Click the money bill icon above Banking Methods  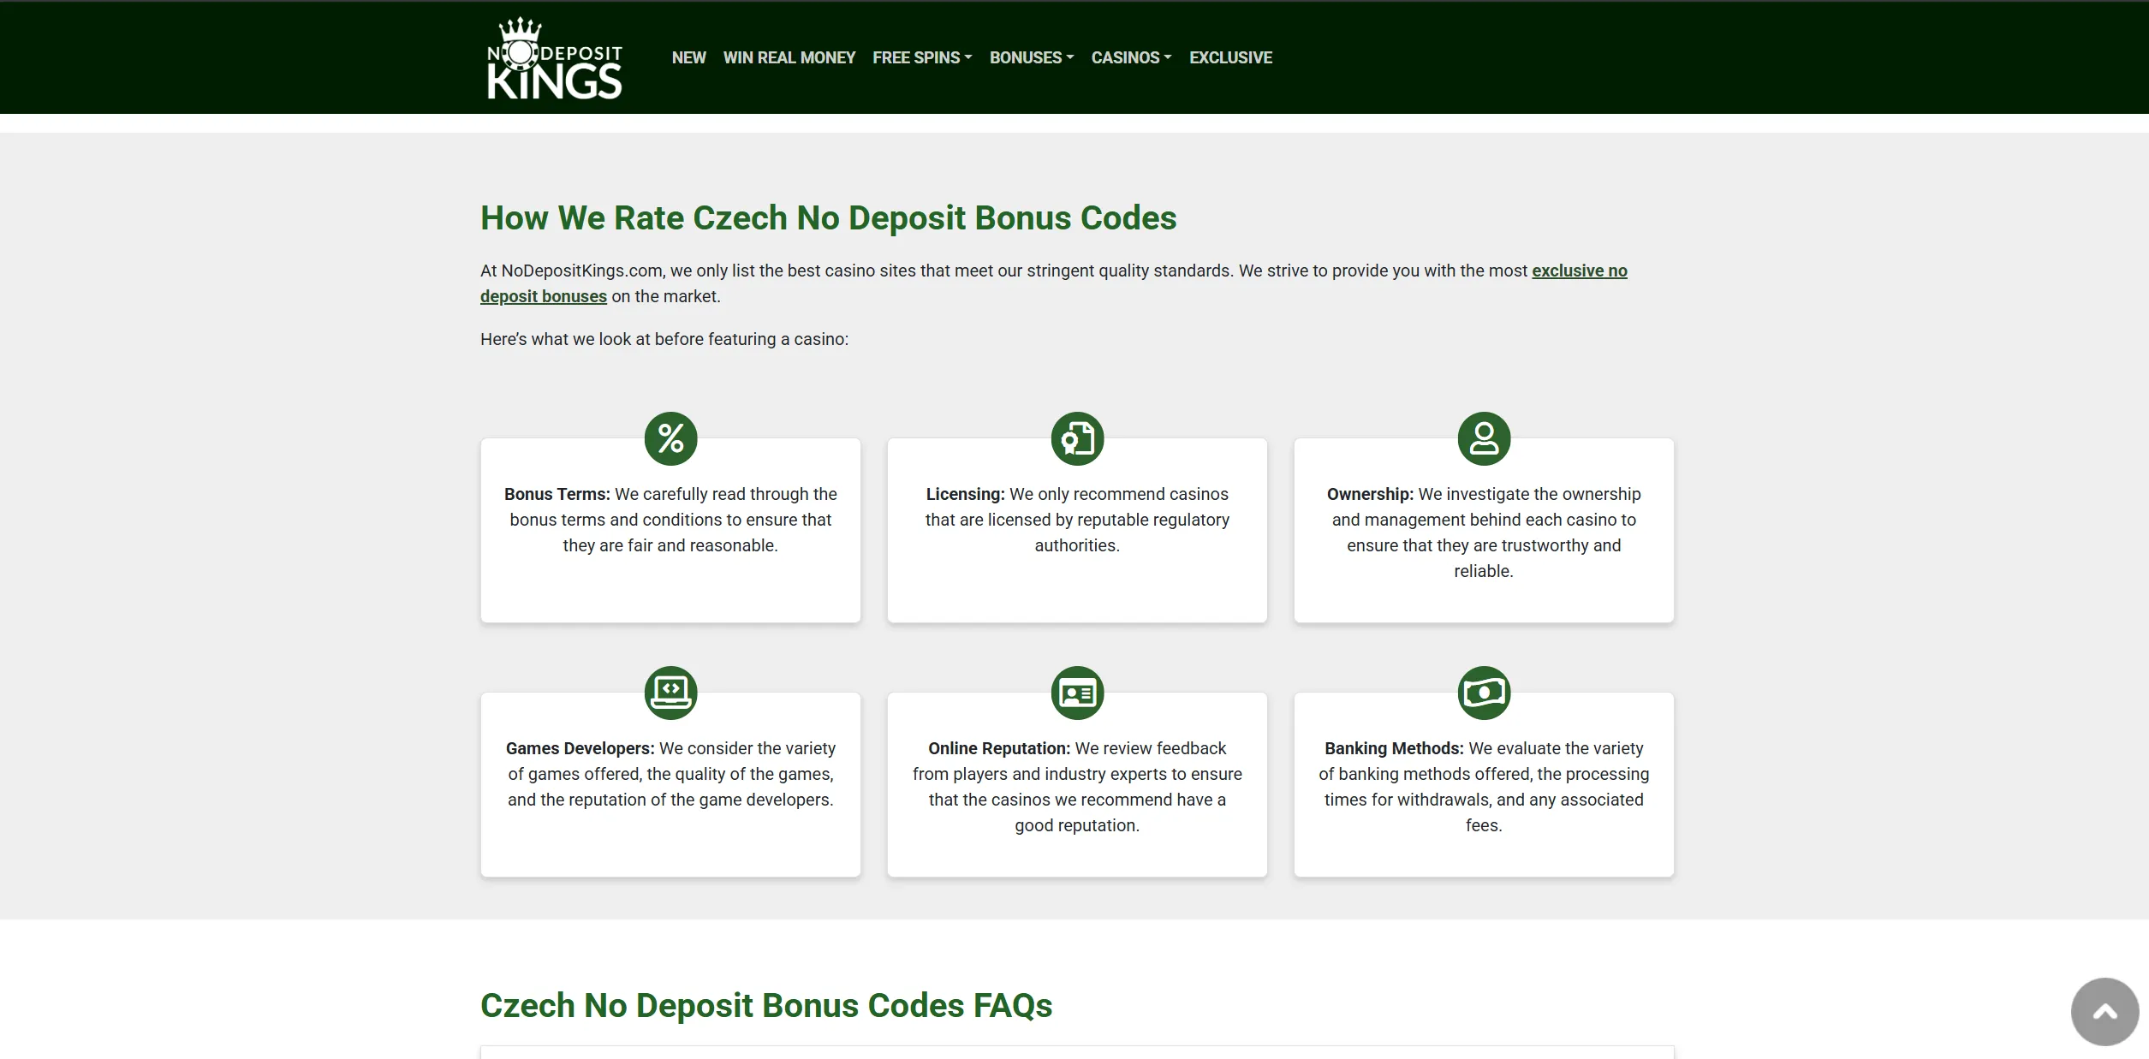coord(1484,693)
